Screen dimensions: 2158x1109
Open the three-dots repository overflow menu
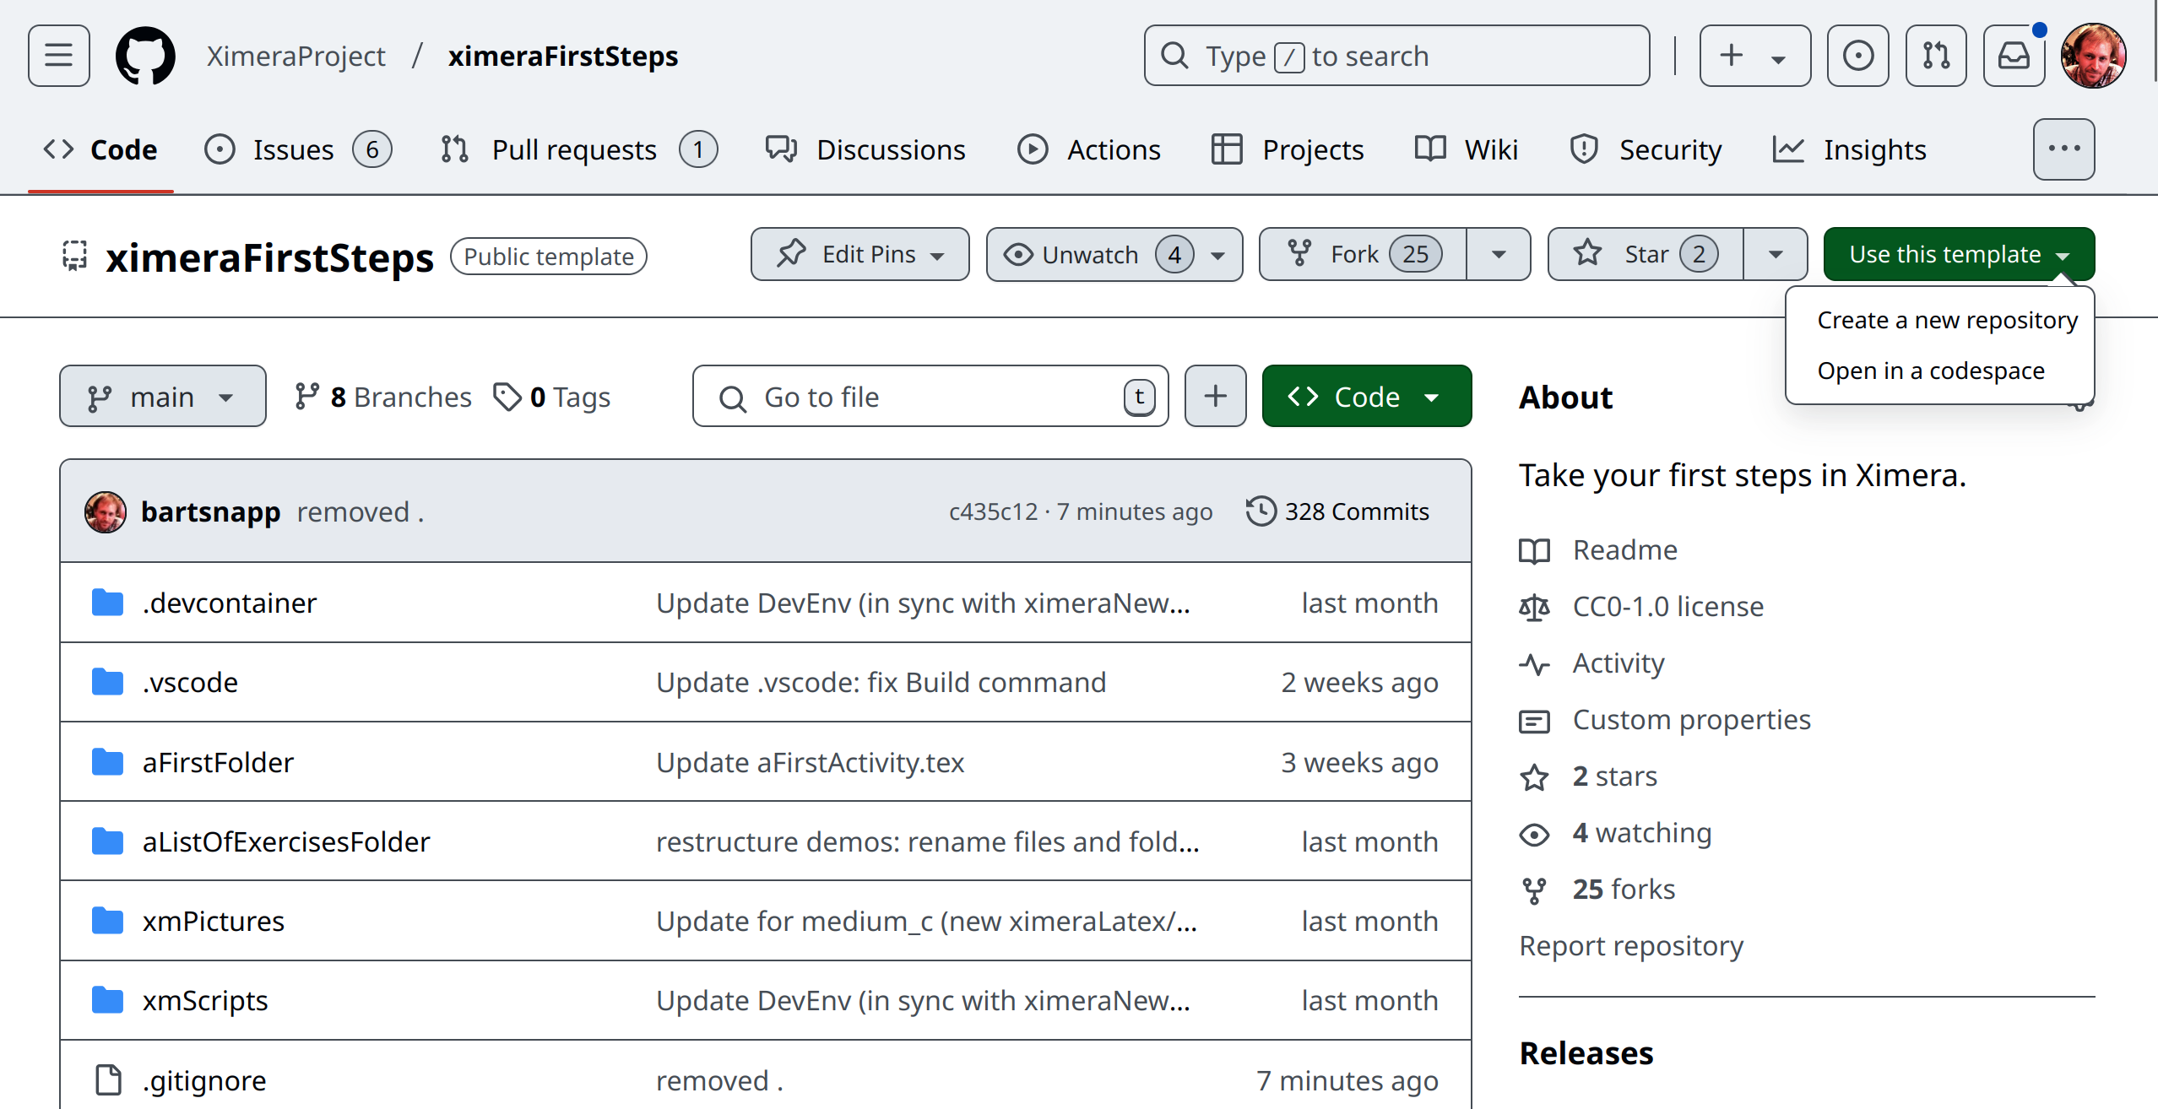click(x=2063, y=149)
